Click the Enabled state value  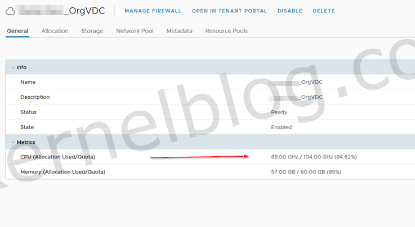(281, 127)
